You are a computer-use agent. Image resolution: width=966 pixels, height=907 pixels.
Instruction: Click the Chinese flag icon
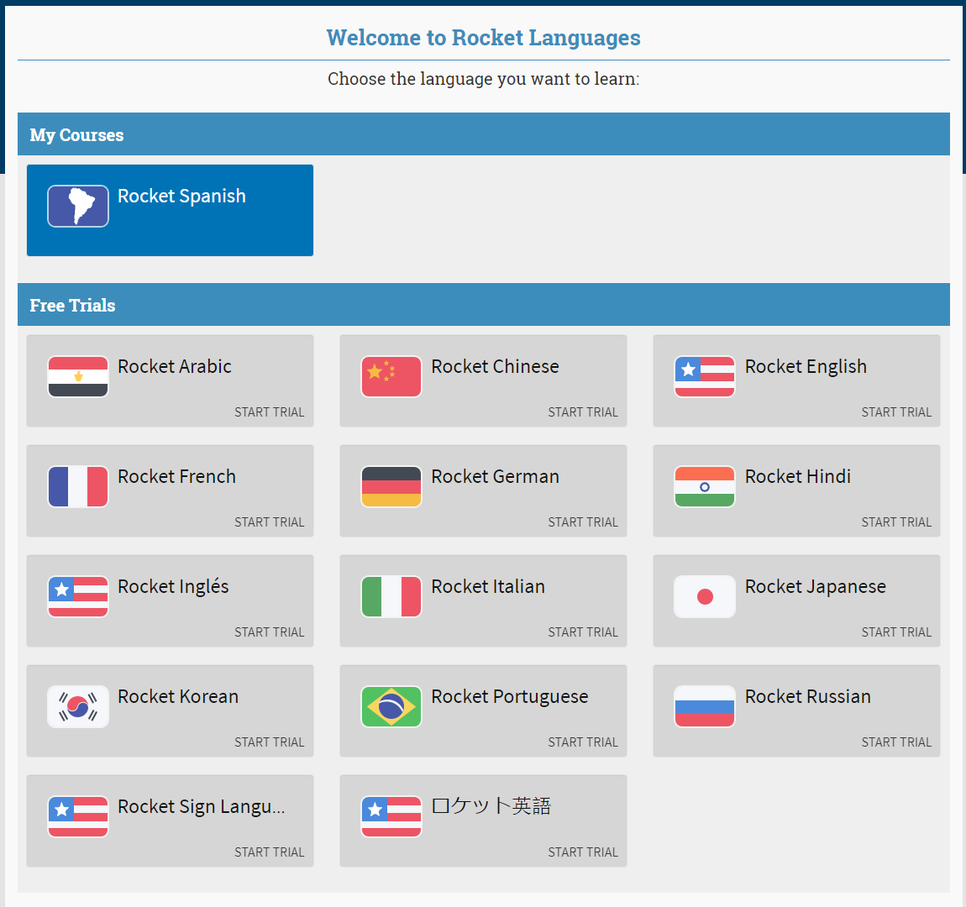point(391,377)
